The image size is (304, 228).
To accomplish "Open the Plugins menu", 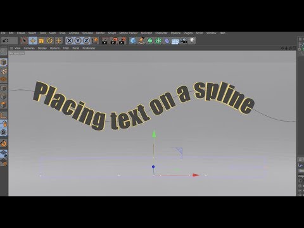I will point(188,33).
